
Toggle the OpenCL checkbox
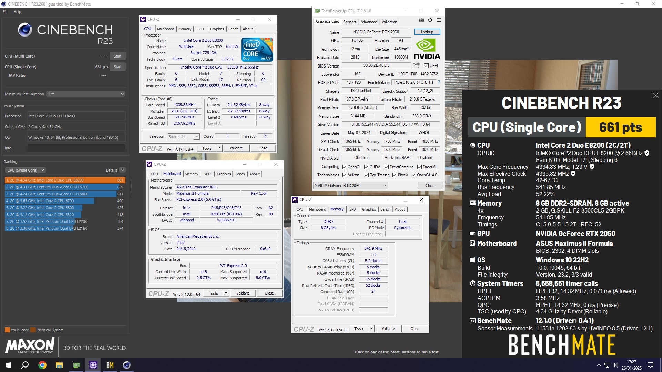(x=344, y=167)
